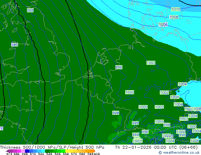
Task: Pick the darkest green legend swatch above 534
Action: tap(47, 151)
